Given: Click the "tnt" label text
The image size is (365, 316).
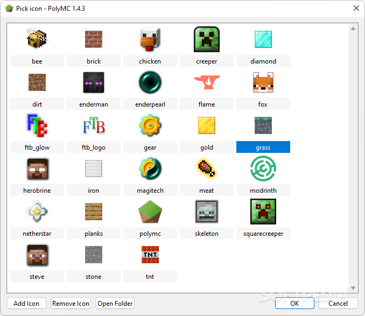Looking at the screenshot, I should coord(150,277).
